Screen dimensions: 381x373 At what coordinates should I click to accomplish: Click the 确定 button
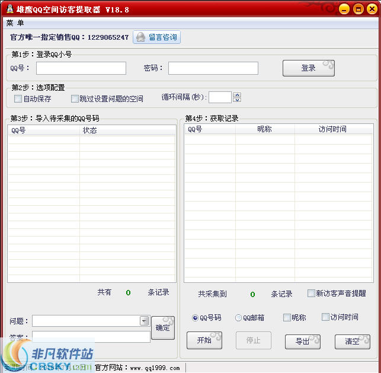point(163,328)
